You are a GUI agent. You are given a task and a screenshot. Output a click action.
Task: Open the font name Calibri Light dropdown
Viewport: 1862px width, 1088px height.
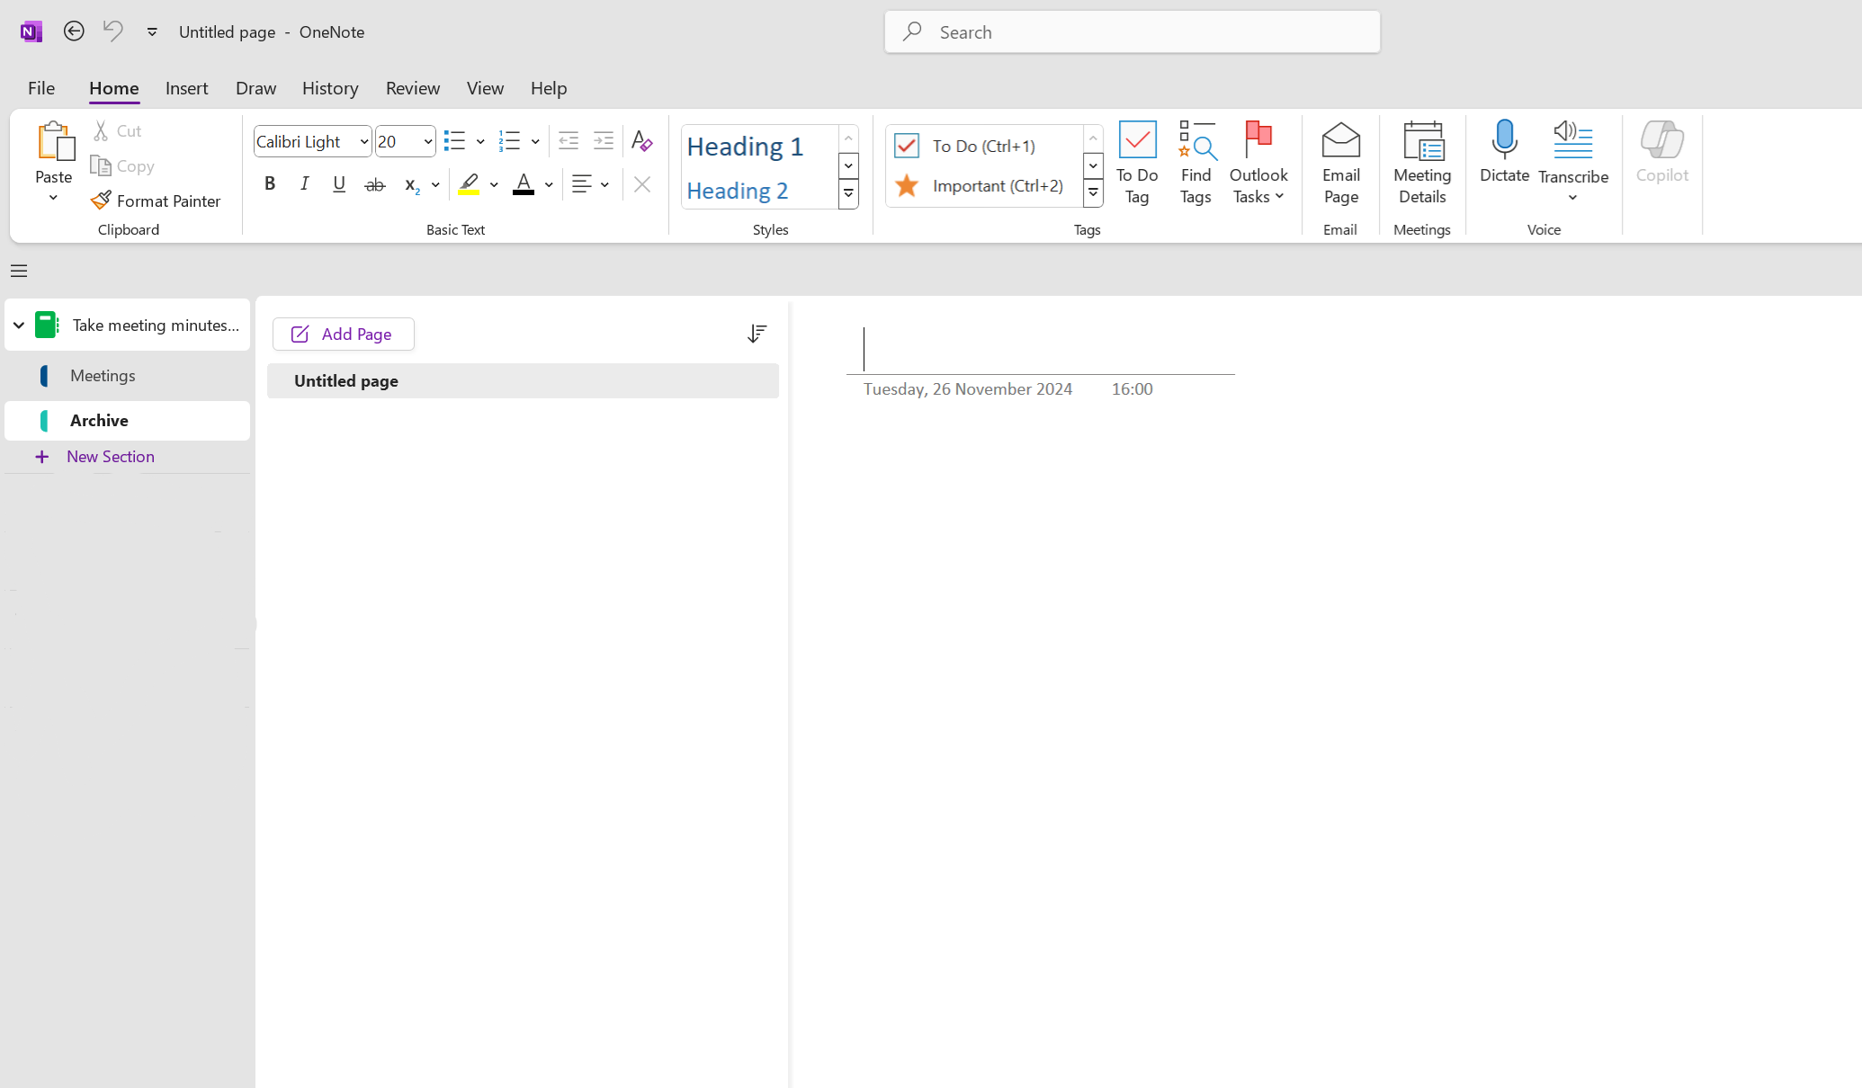click(363, 141)
